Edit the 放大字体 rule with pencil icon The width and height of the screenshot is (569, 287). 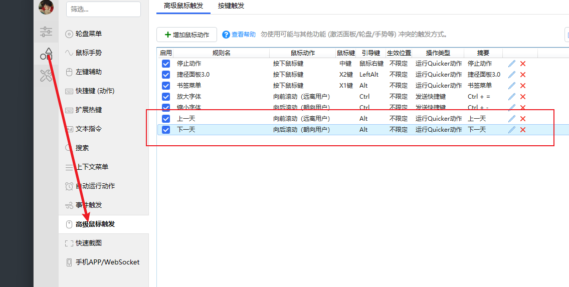[x=512, y=97]
